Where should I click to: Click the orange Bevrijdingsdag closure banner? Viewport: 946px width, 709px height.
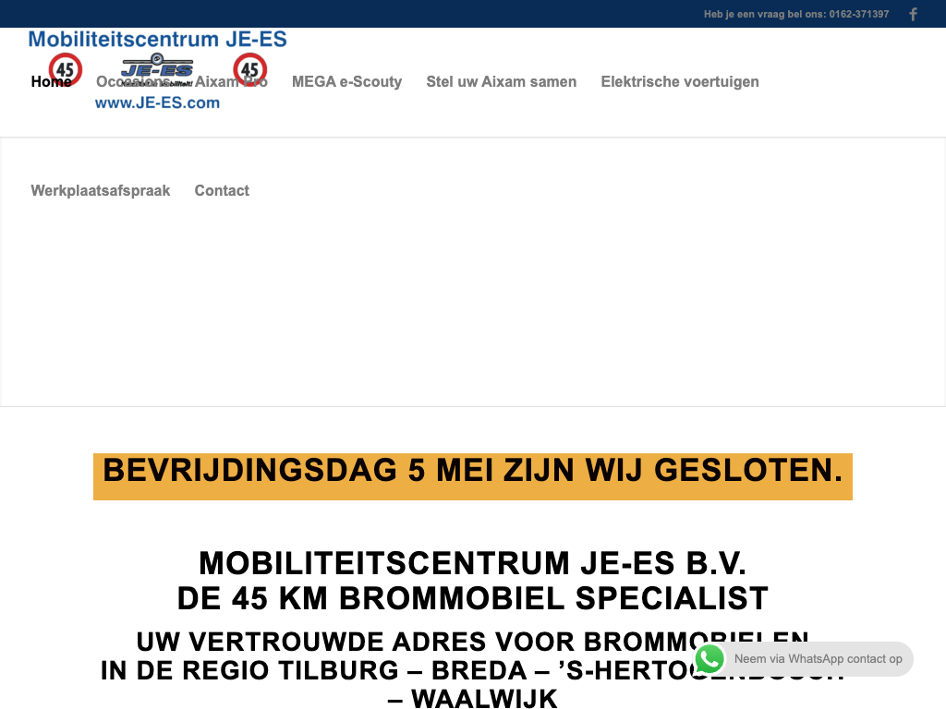click(x=472, y=475)
